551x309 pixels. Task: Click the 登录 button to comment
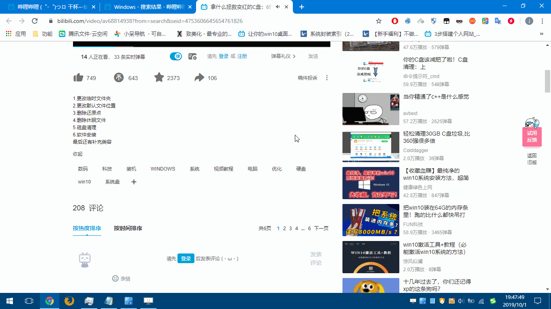pyautogui.click(x=186, y=258)
